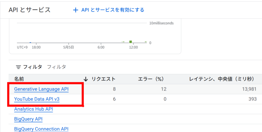
Task: Sort by 名前 column header
Action: coord(19,79)
